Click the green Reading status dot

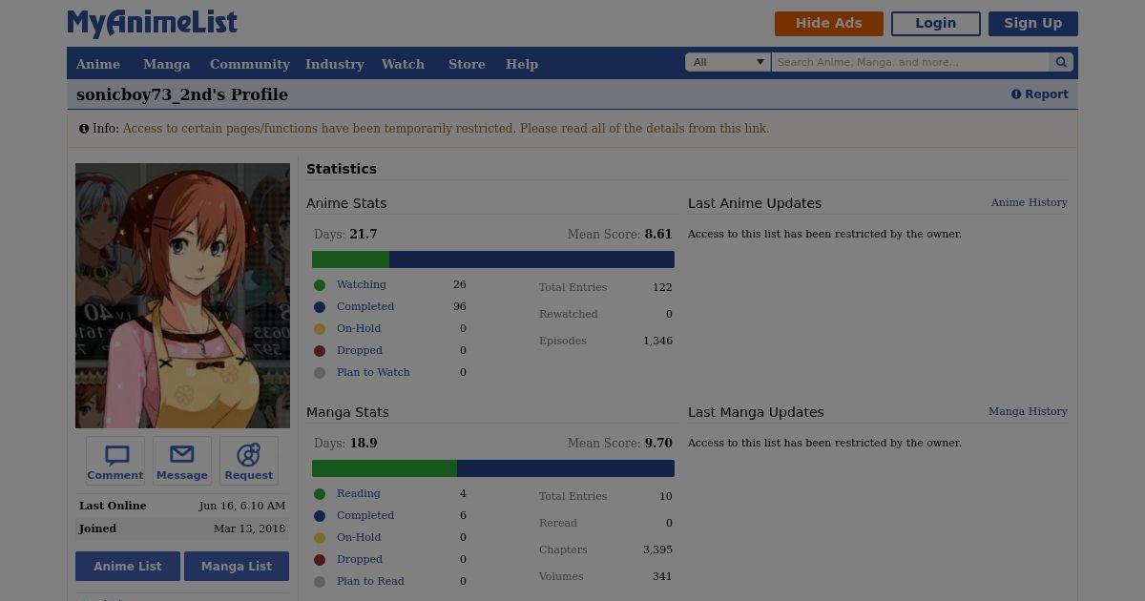[x=320, y=494]
